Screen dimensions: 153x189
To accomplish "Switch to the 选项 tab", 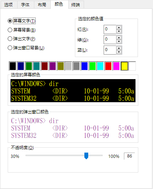I will click(8, 5).
